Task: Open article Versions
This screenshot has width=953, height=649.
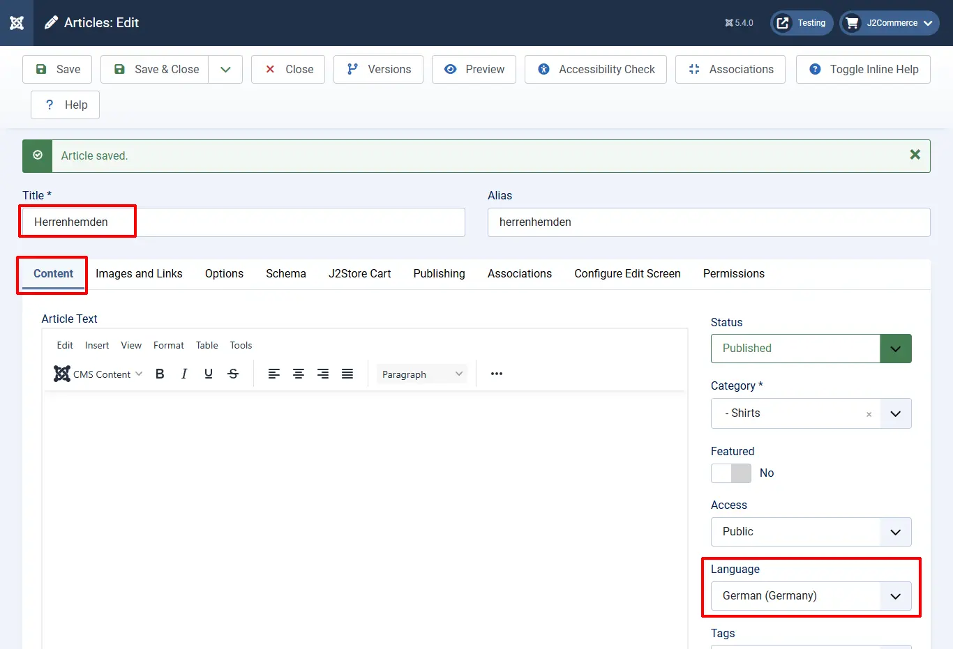Action: pos(378,69)
